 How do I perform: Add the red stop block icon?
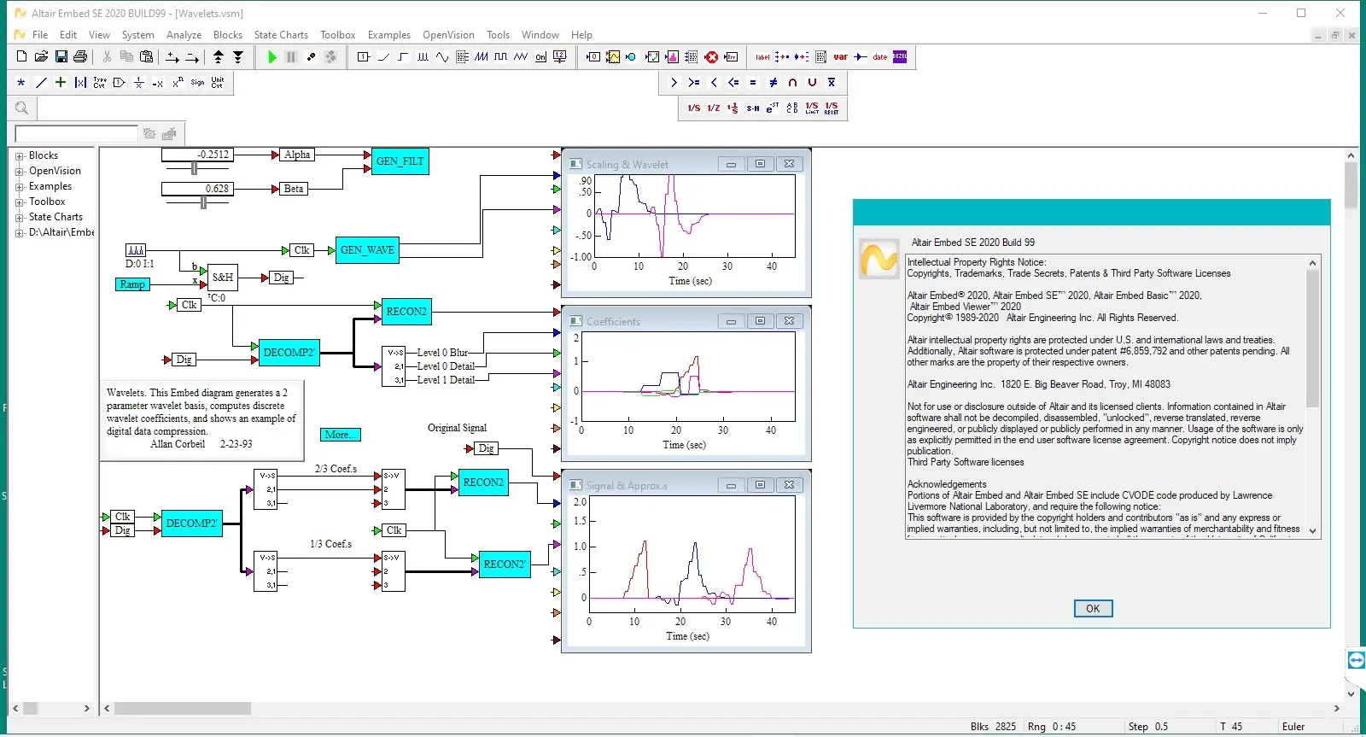(x=711, y=57)
